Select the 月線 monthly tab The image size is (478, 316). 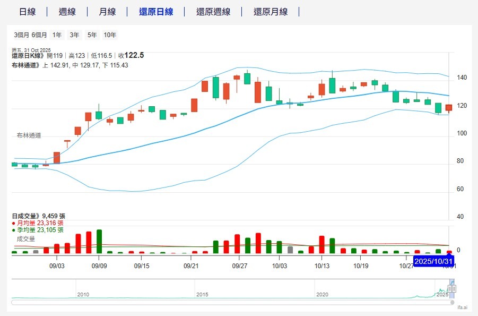pyautogui.click(x=107, y=12)
